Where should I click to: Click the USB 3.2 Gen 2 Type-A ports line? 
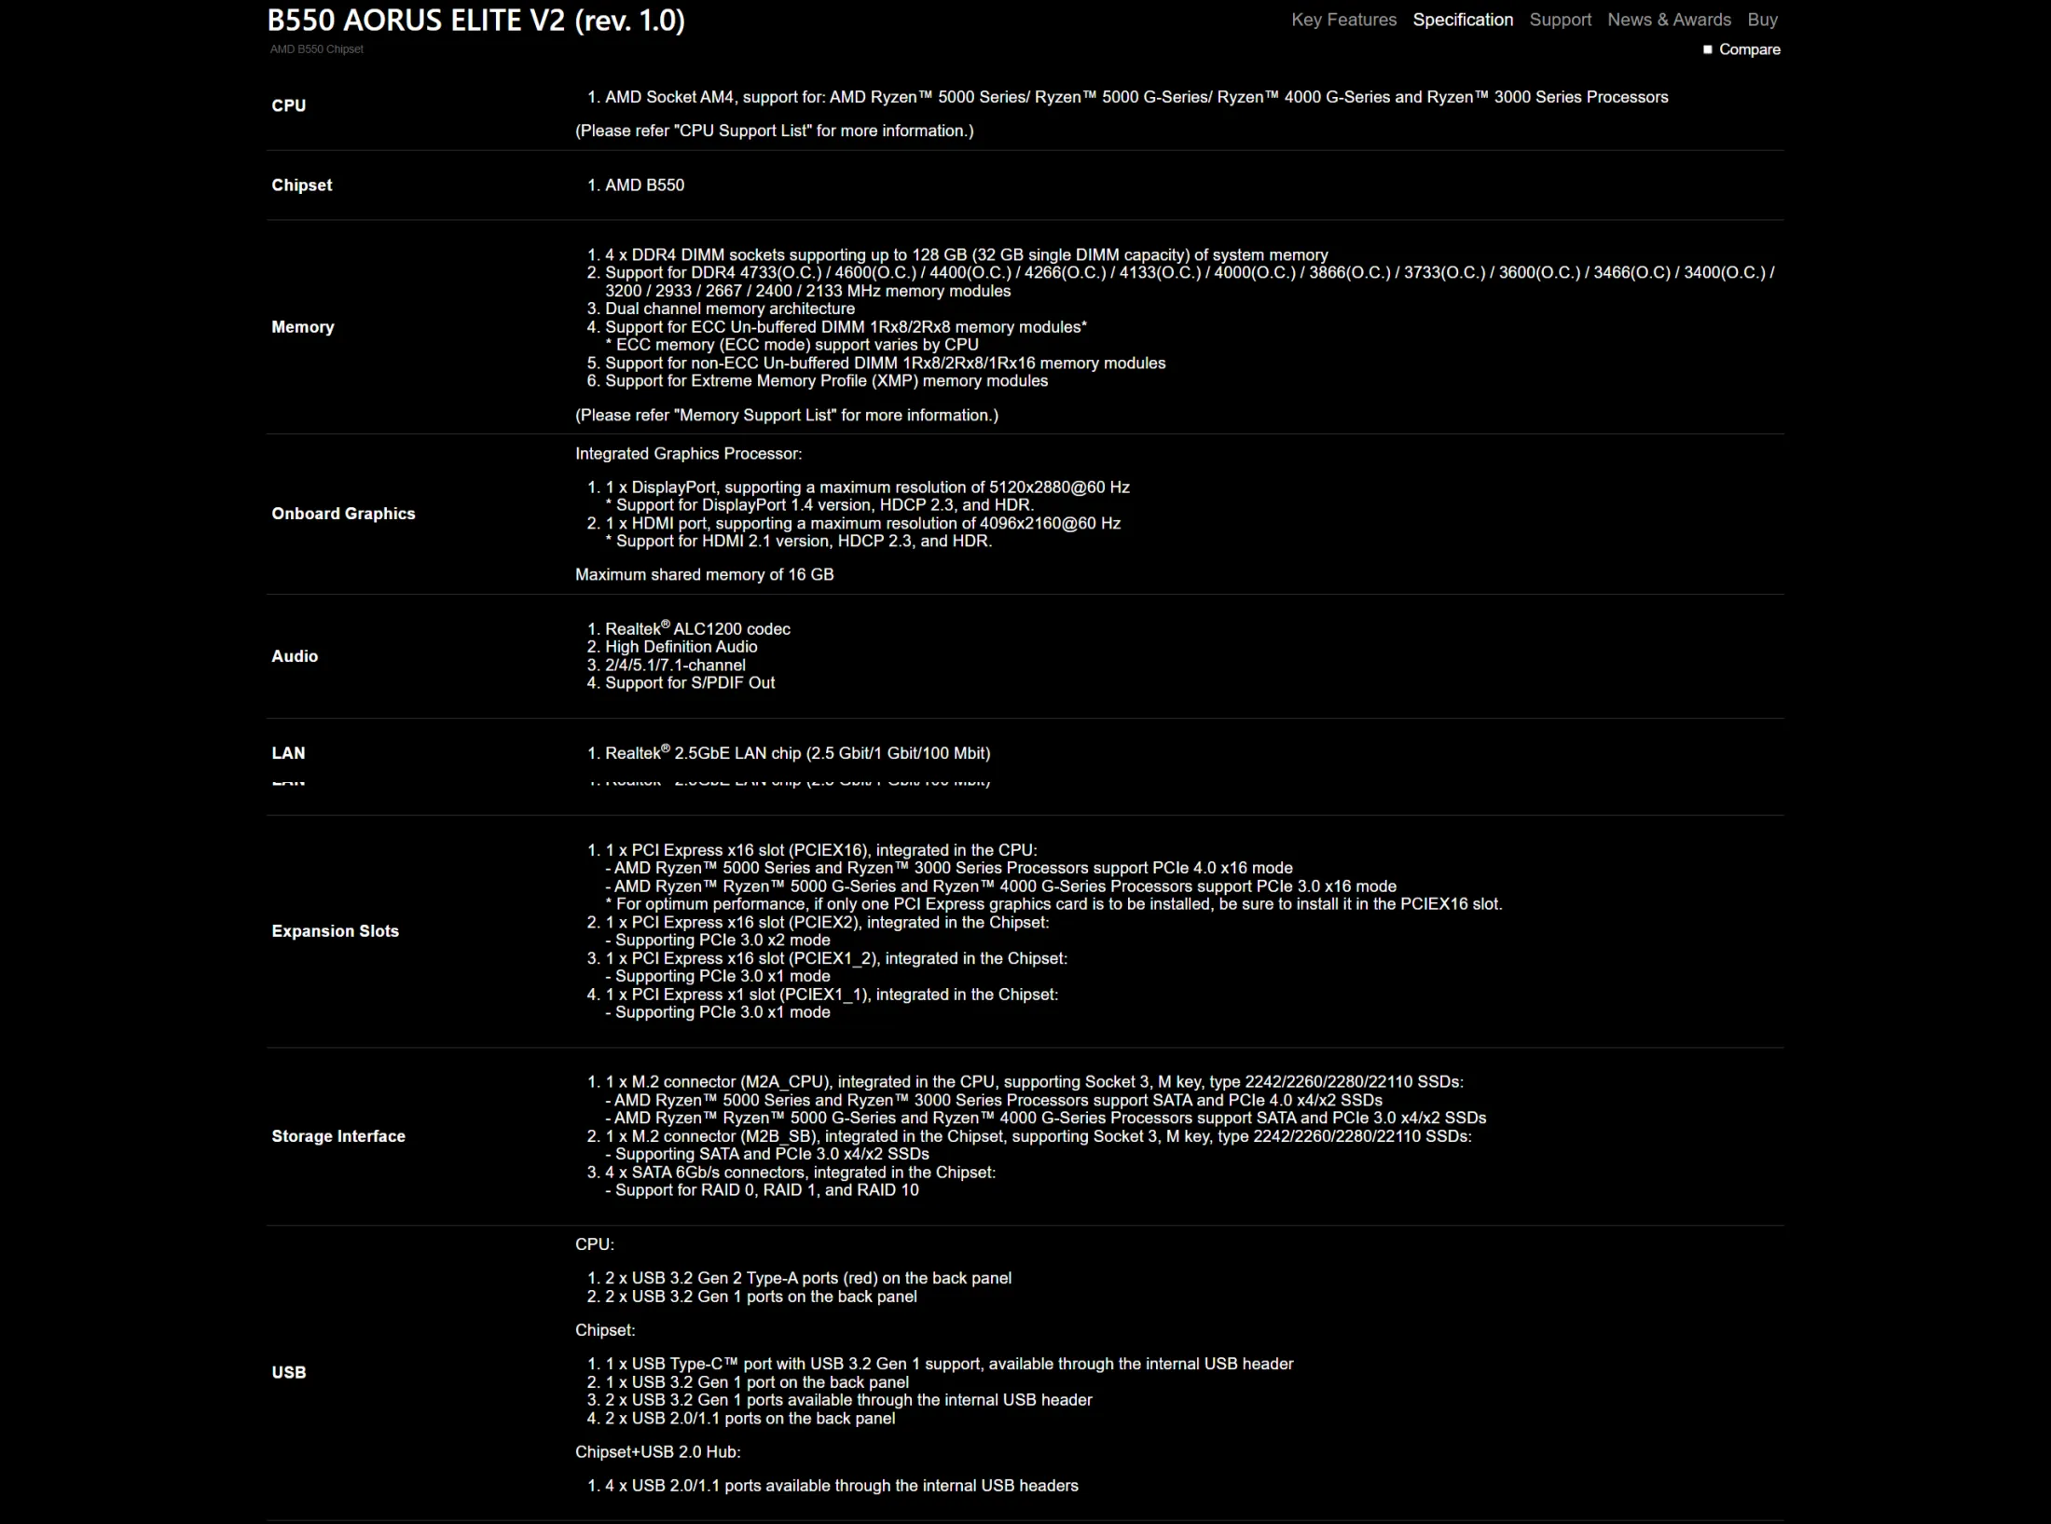(808, 1278)
